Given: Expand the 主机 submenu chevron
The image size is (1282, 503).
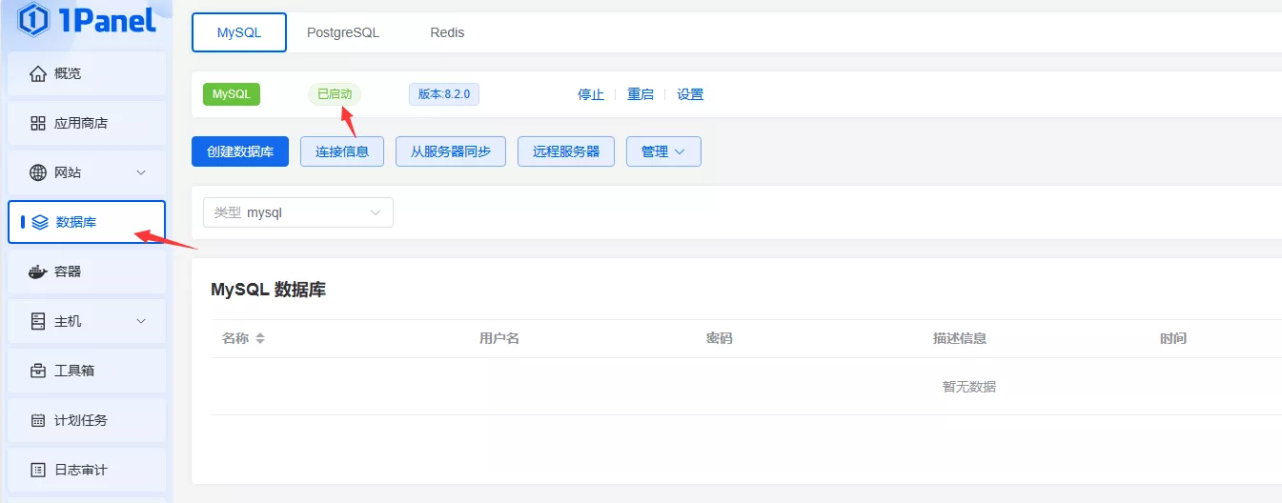Looking at the screenshot, I should [x=141, y=321].
